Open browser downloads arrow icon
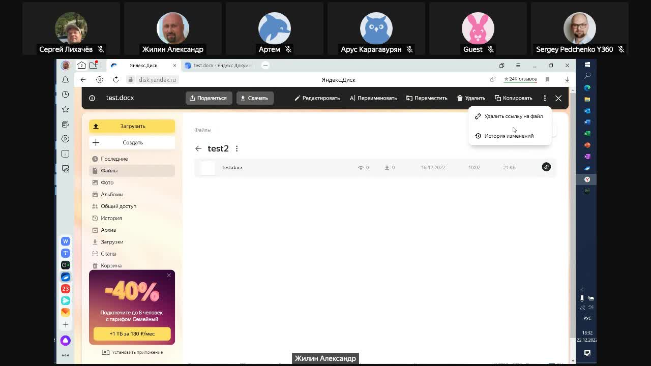This screenshot has width=651, height=366. click(x=567, y=80)
